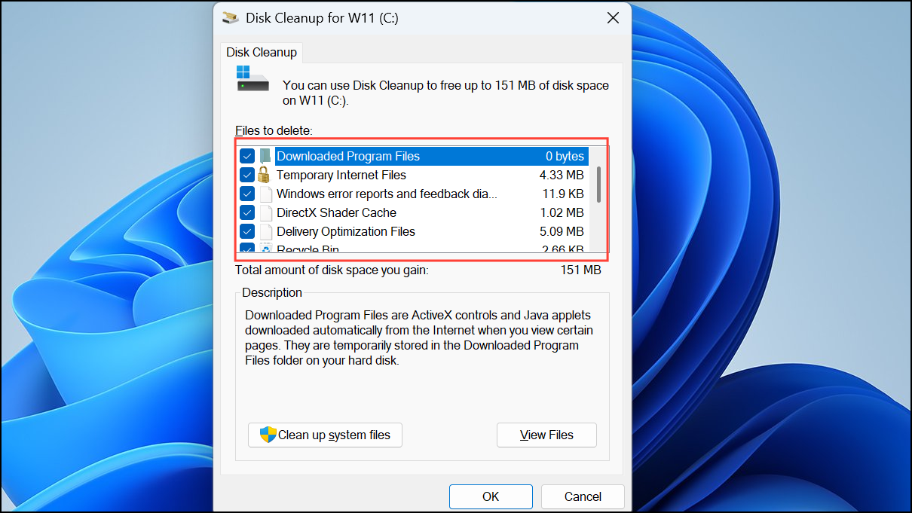The image size is (912, 513).
Task: Click the Description group label
Action: [272, 292]
